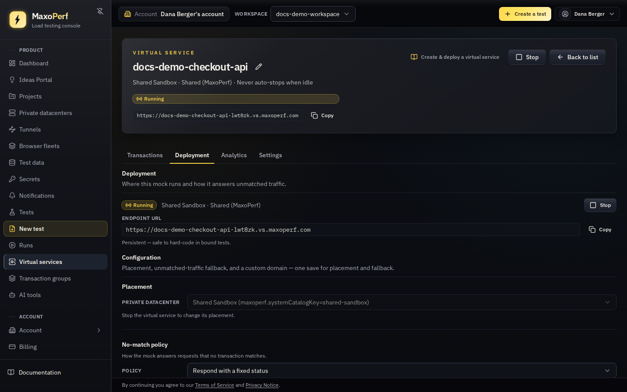The width and height of the screenshot is (627, 392).
Task: Open Dashboard from the sidebar
Action: click(56, 63)
